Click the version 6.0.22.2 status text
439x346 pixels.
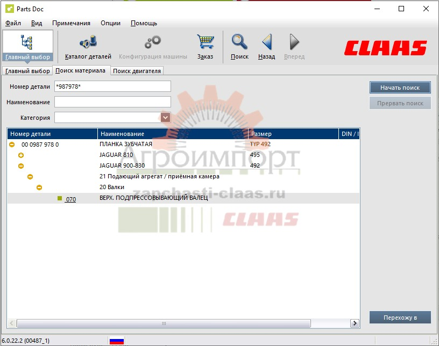tap(25, 341)
